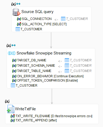Image resolution: width=103 pixels, height=127 pixels.
Task: Select the Source SQL query title
Action: (x=37, y=12)
